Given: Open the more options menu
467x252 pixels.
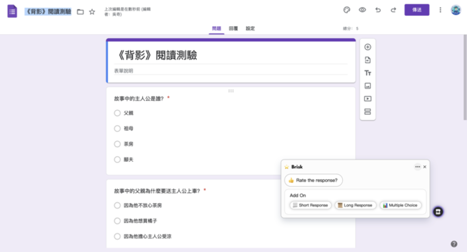Looking at the screenshot, I should click(x=440, y=10).
